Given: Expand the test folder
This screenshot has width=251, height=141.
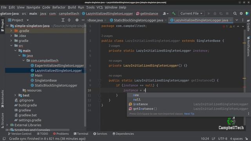Looking at the screenshot, I should point(15,95).
